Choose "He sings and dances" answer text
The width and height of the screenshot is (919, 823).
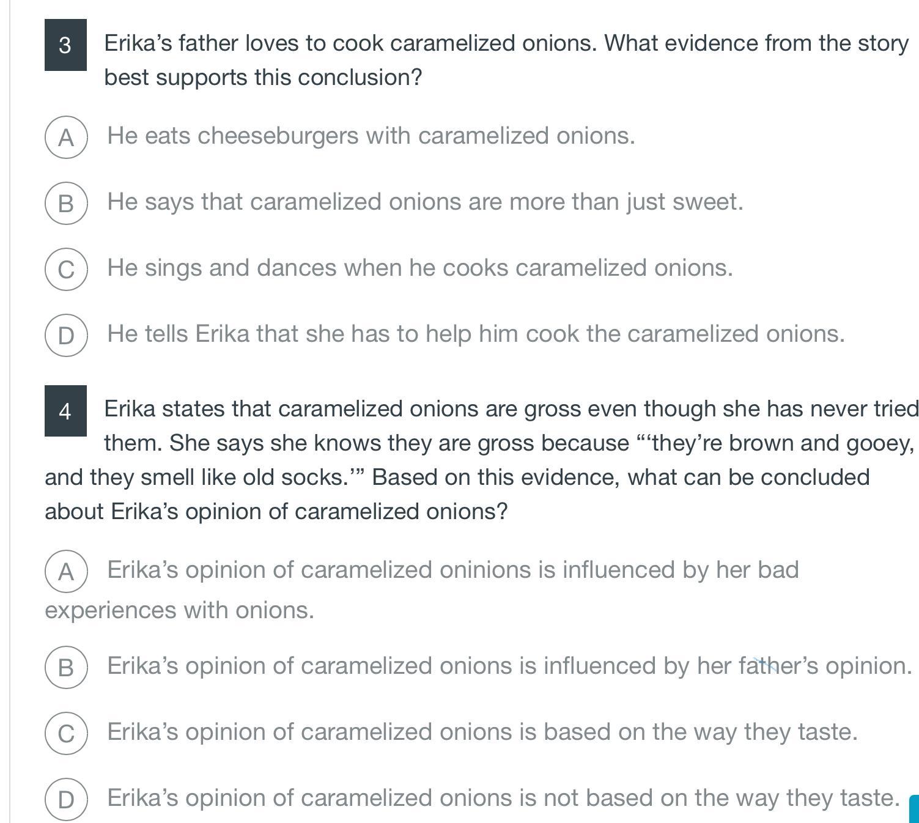(420, 268)
